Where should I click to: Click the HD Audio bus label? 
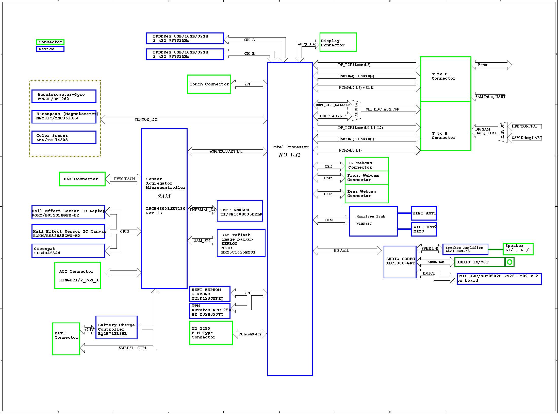click(341, 250)
